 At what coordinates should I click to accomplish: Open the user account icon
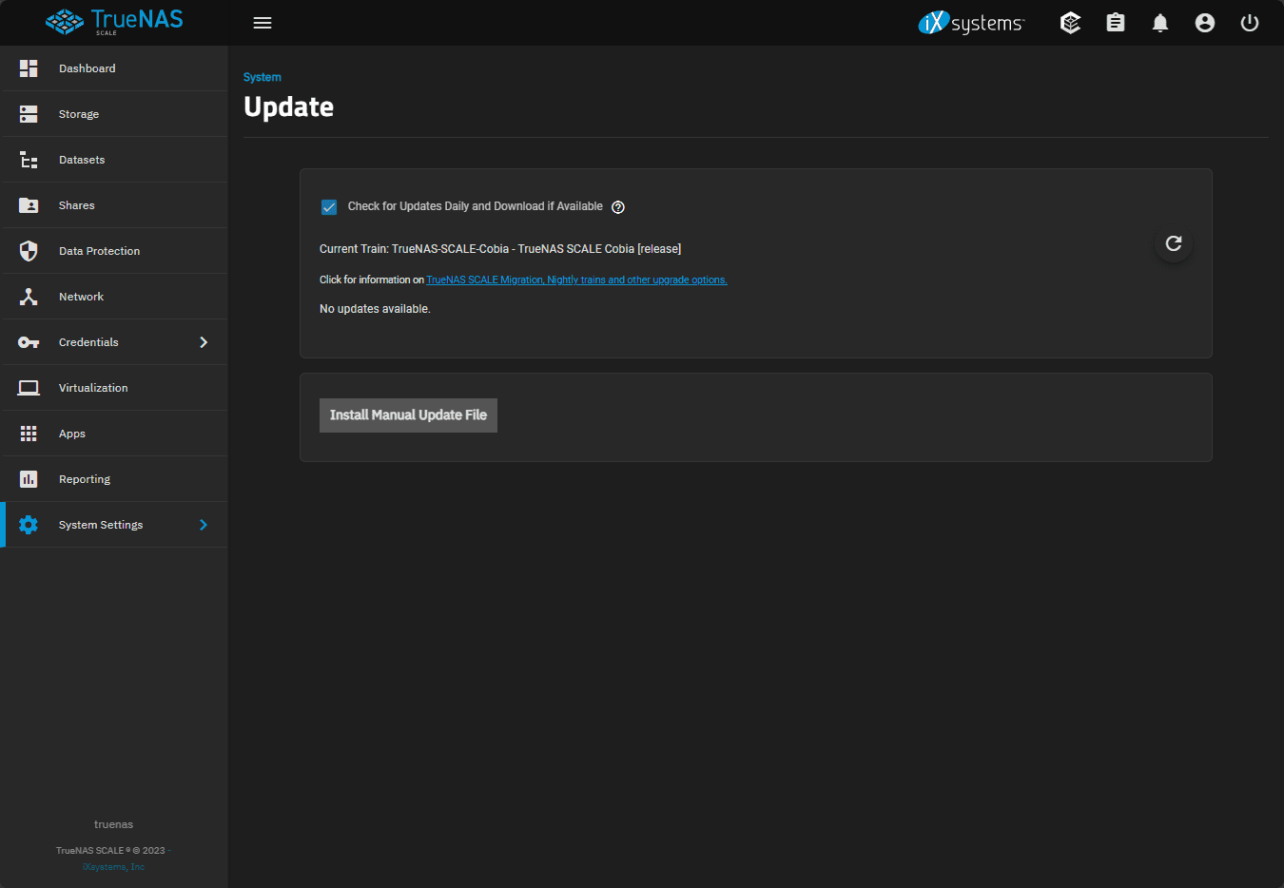(x=1205, y=23)
